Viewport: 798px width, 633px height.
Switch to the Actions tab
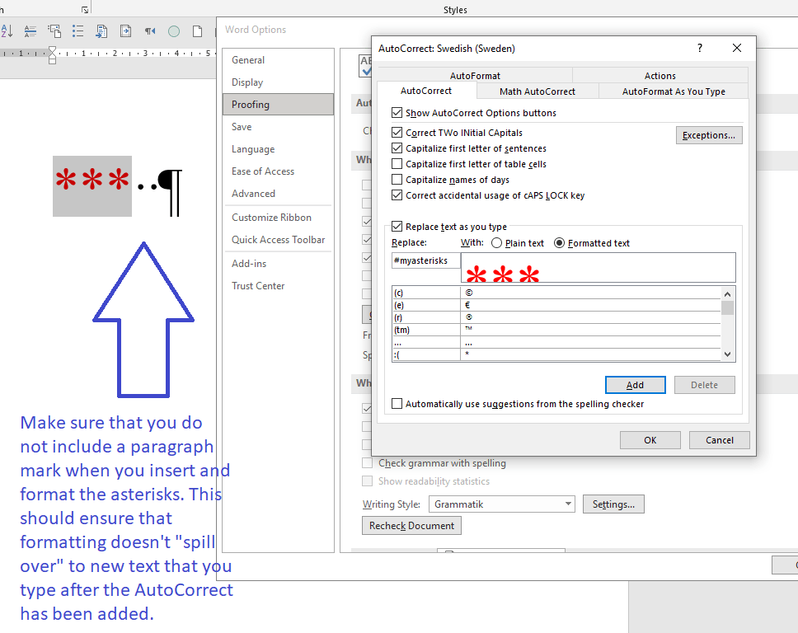click(x=660, y=75)
